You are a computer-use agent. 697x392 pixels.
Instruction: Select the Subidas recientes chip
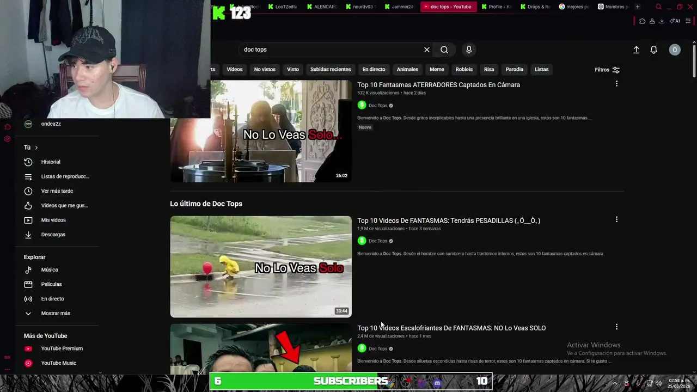coord(331,69)
